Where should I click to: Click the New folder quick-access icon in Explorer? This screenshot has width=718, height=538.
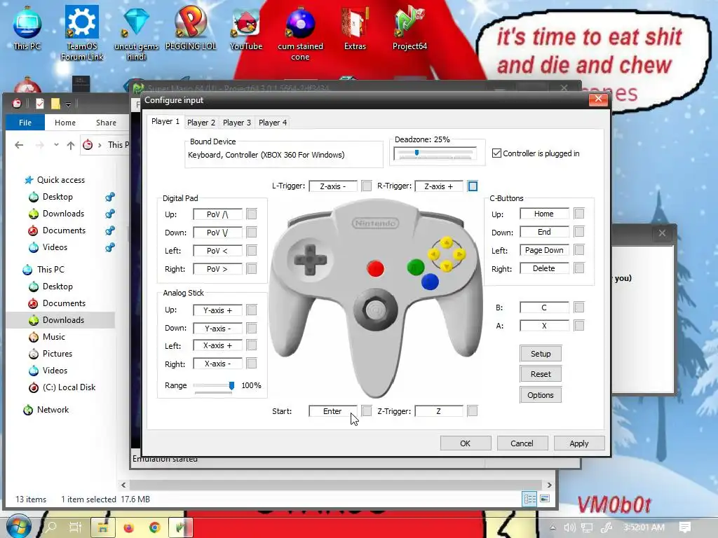[55, 104]
